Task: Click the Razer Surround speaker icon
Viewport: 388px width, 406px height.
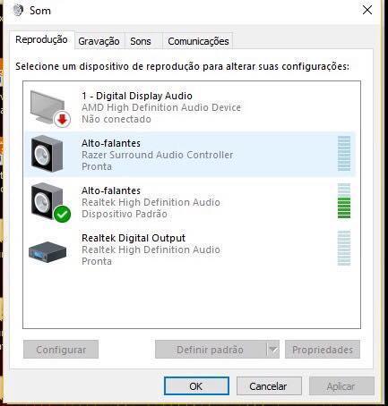Action: (x=47, y=154)
